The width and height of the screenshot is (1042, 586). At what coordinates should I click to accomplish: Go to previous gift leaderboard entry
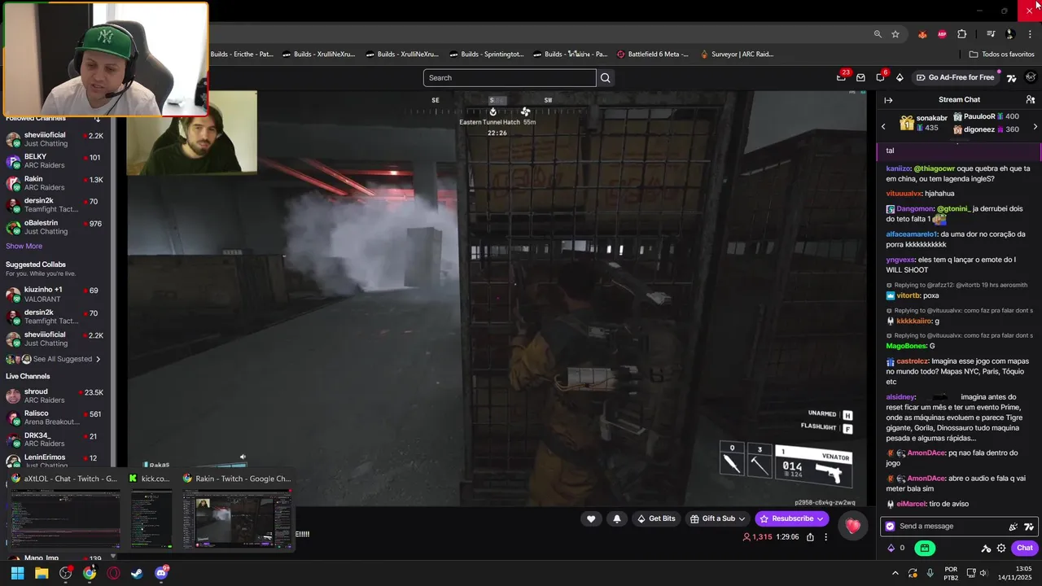click(884, 126)
